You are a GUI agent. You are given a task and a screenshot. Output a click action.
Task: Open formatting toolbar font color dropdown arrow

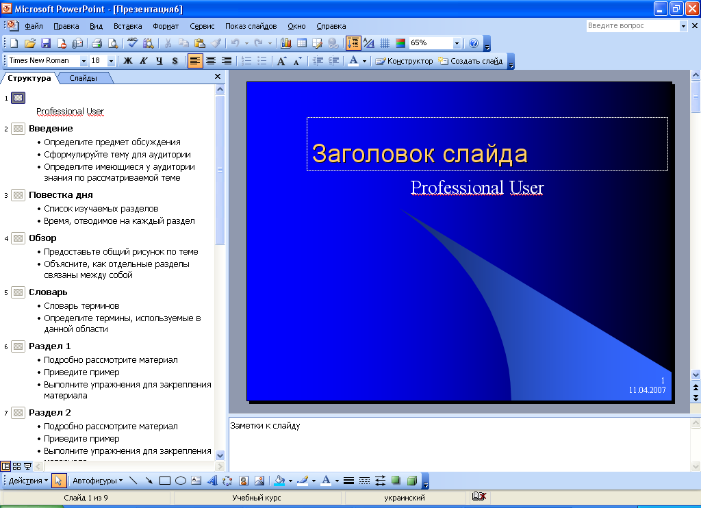pyautogui.click(x=364, y=61)
